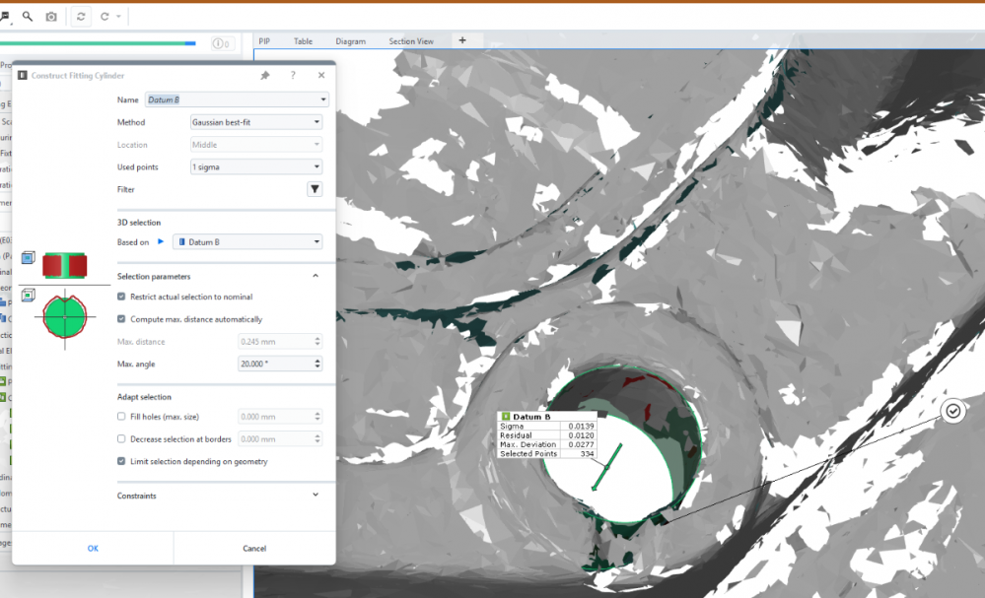Click the Selected Points value 334
985x598 pixels.
tap(587, 454)
